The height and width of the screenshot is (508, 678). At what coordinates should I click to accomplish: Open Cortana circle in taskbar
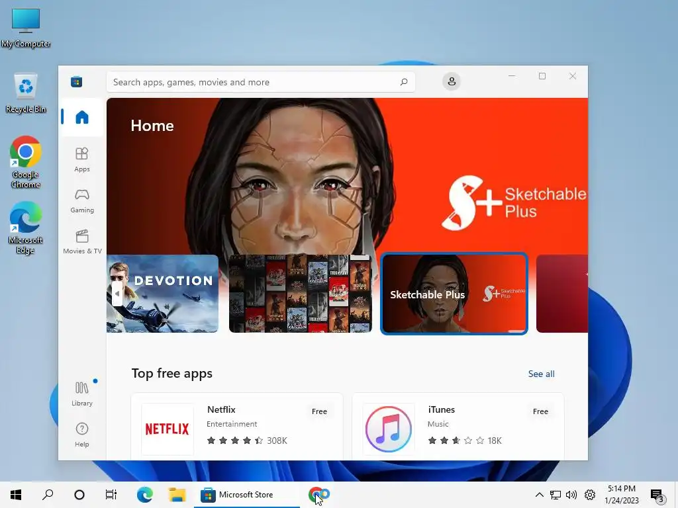[x=79, y=495]
